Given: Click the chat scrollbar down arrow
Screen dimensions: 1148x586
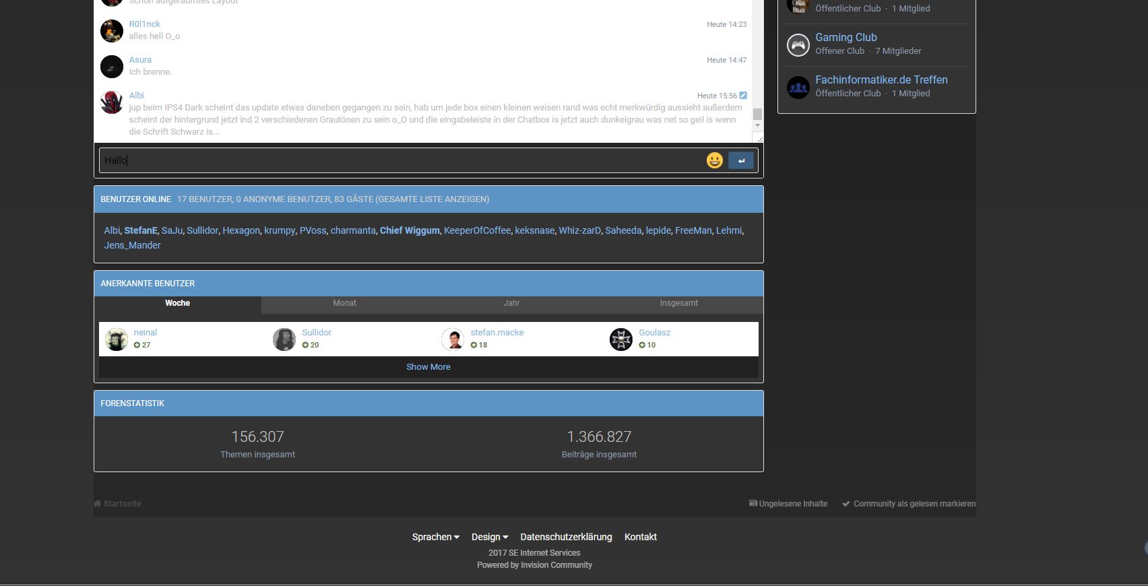Looking at the screenshot, I should [x=757, y=125].
